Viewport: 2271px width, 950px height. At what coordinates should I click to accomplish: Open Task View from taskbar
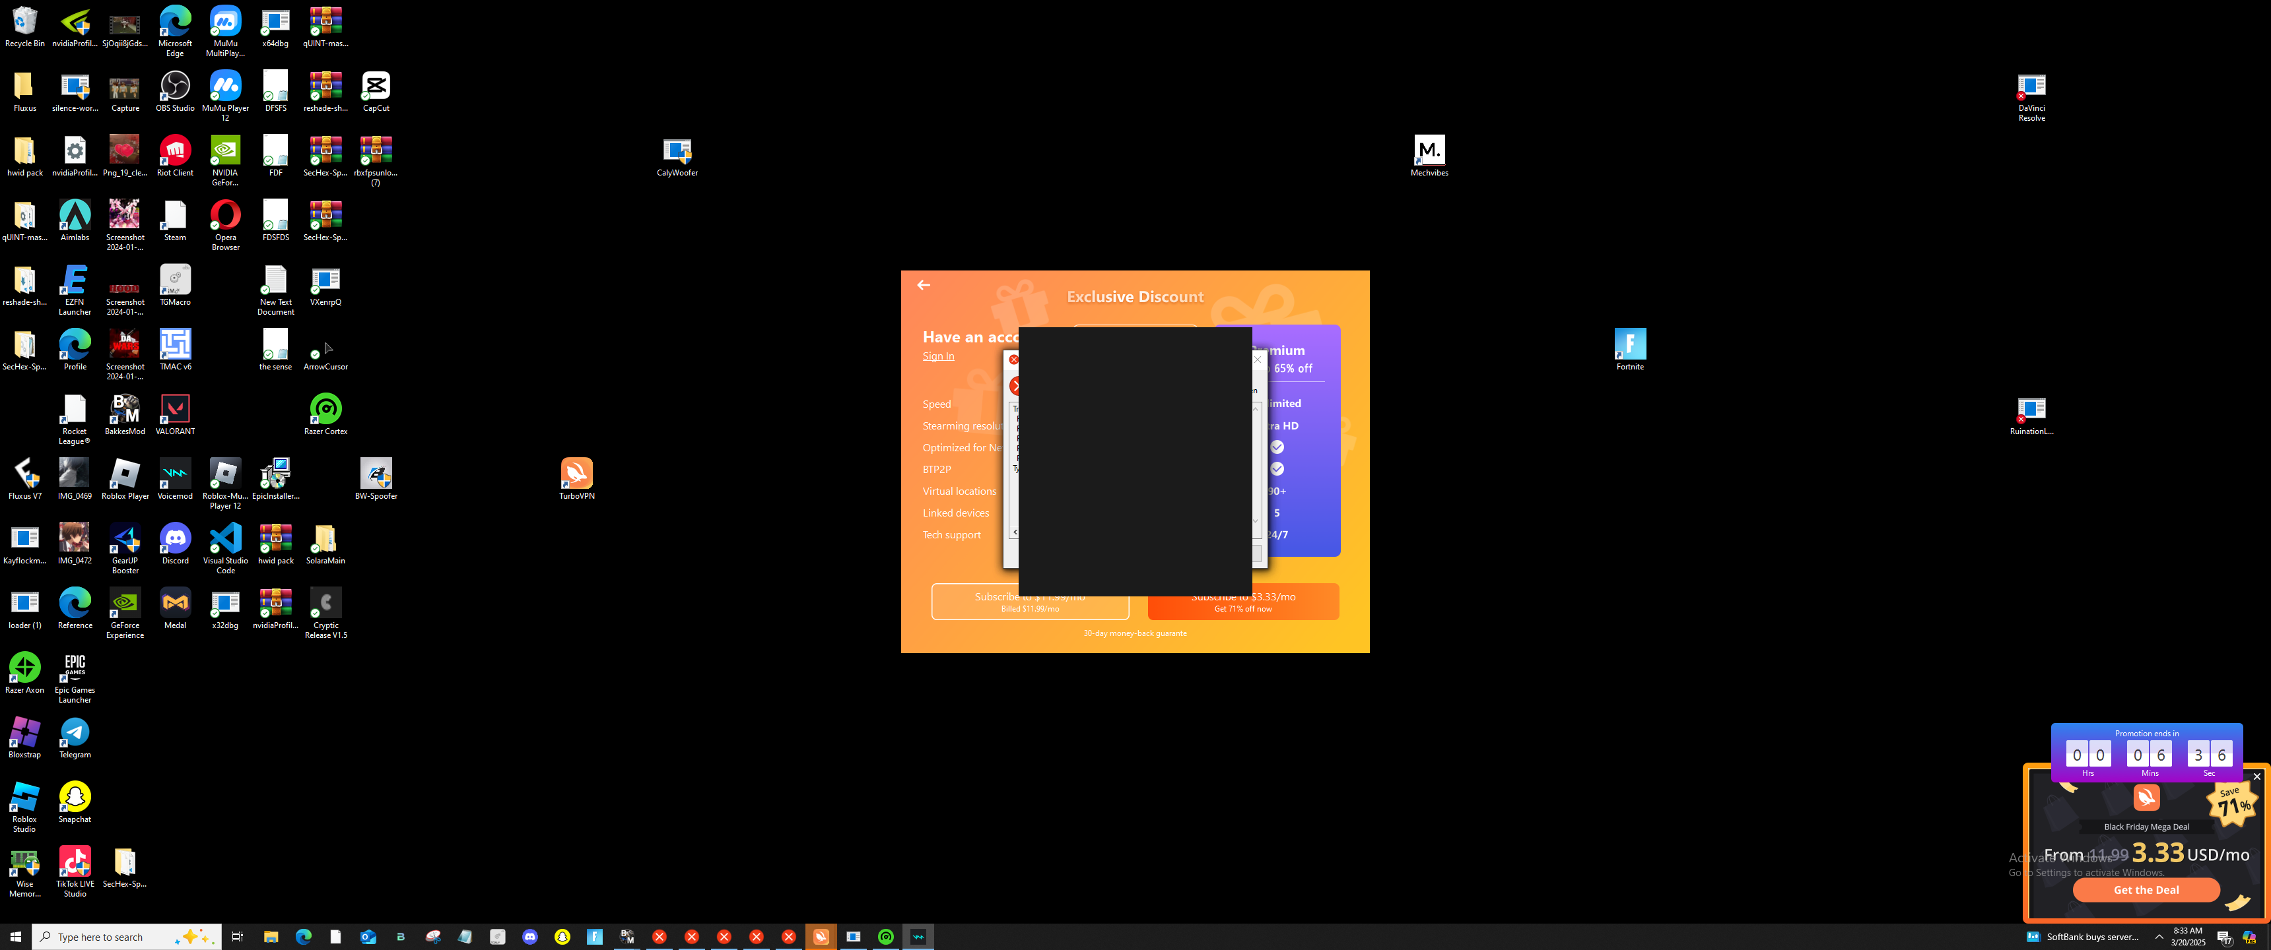[237, 937]
